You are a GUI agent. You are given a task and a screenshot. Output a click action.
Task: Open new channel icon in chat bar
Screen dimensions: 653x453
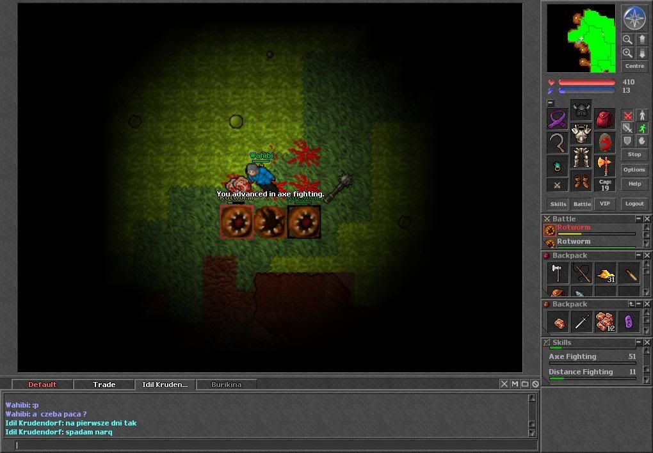pos(525,384)
